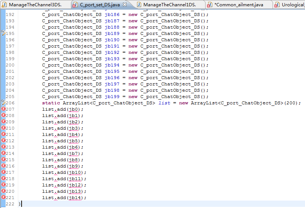
Task: Close the C_port_set_DS.java tab
Action: 125,4
